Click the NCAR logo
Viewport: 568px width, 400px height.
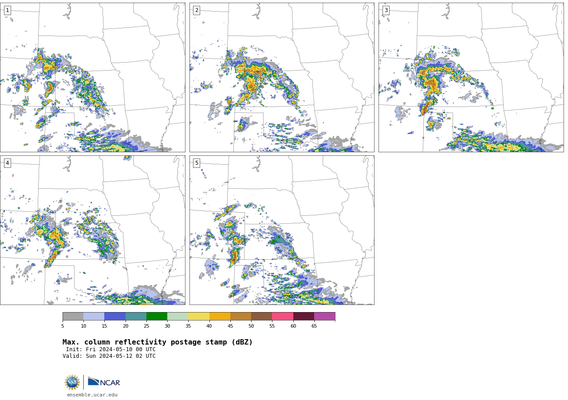[104, 382]
